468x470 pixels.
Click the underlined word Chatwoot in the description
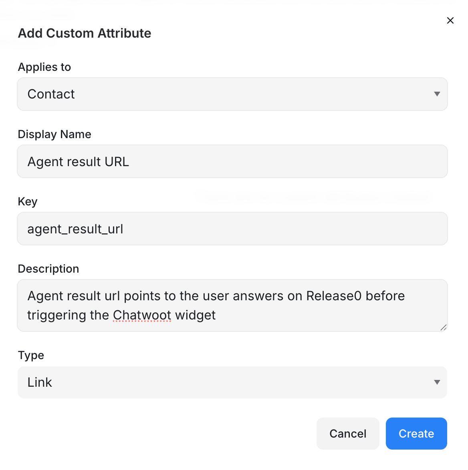(x=142, y=315)
